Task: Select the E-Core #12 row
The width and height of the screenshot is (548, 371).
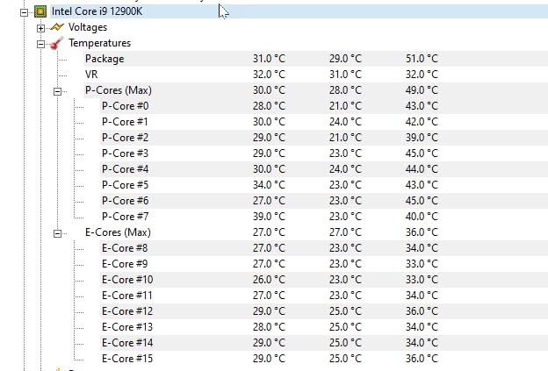Action: 324,311
